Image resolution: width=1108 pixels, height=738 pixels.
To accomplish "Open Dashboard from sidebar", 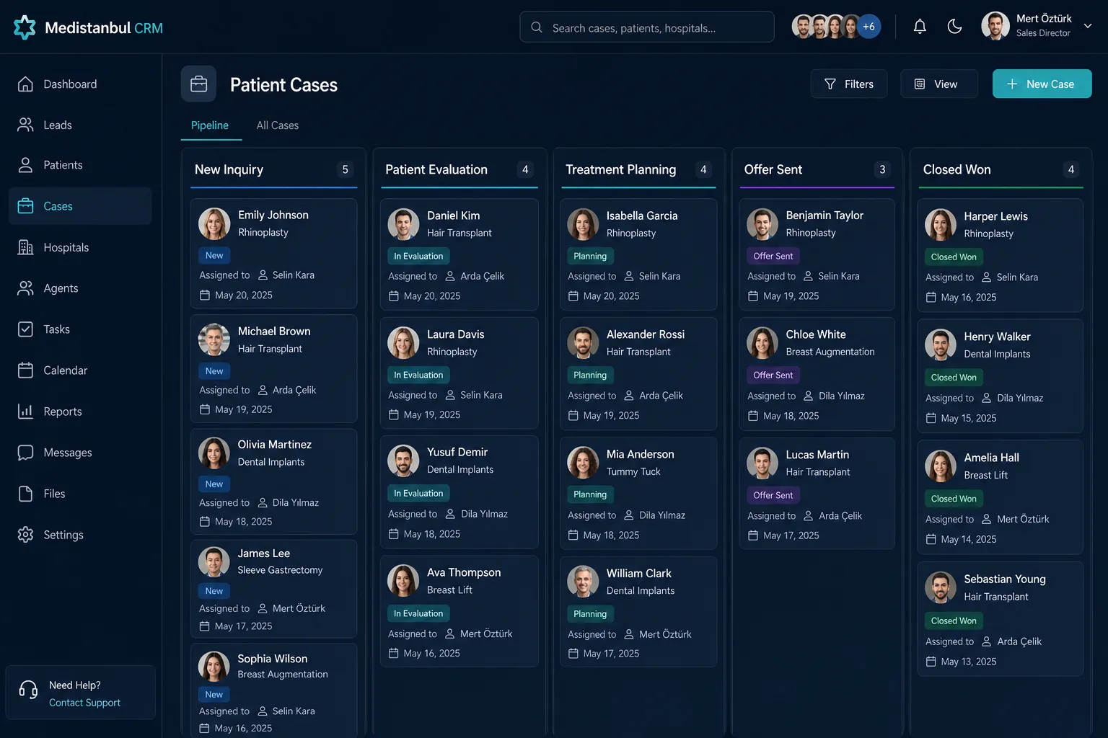I will coord(80,84).
